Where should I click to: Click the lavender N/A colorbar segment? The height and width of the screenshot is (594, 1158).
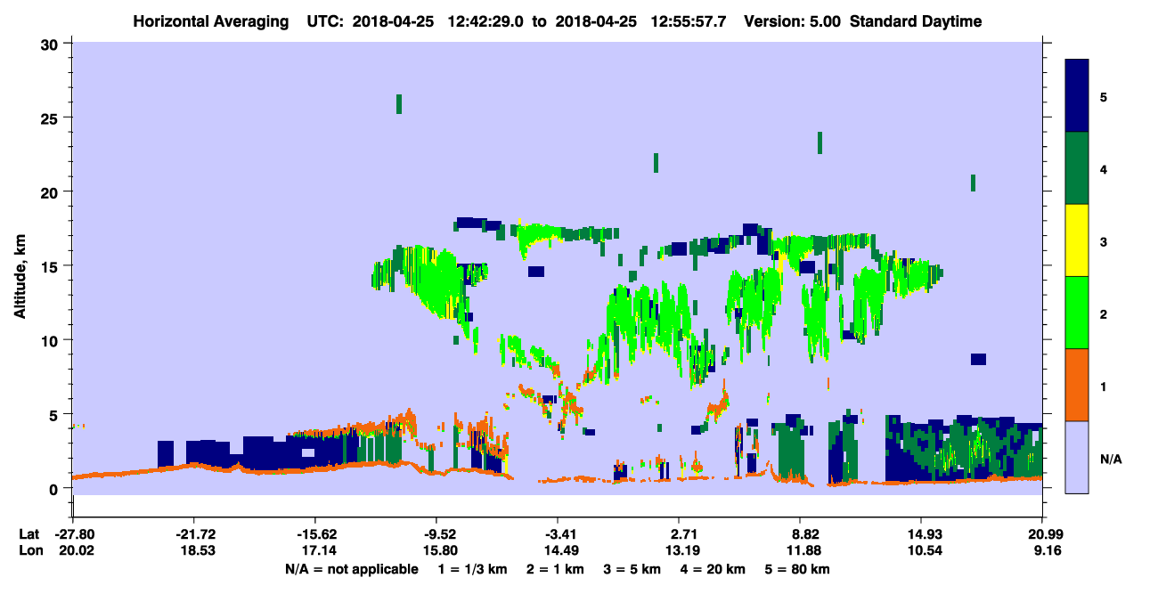click(1078, 456)
